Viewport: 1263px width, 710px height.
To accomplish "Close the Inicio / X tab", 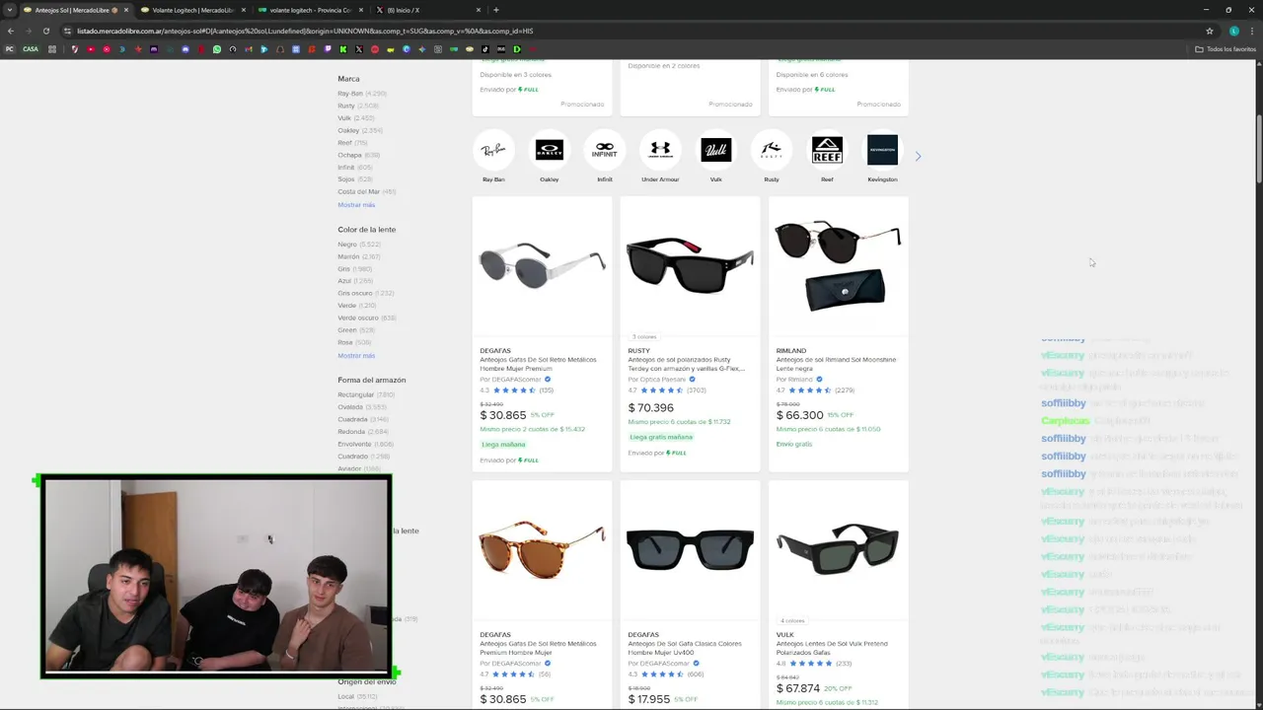I will click(479, 10).
